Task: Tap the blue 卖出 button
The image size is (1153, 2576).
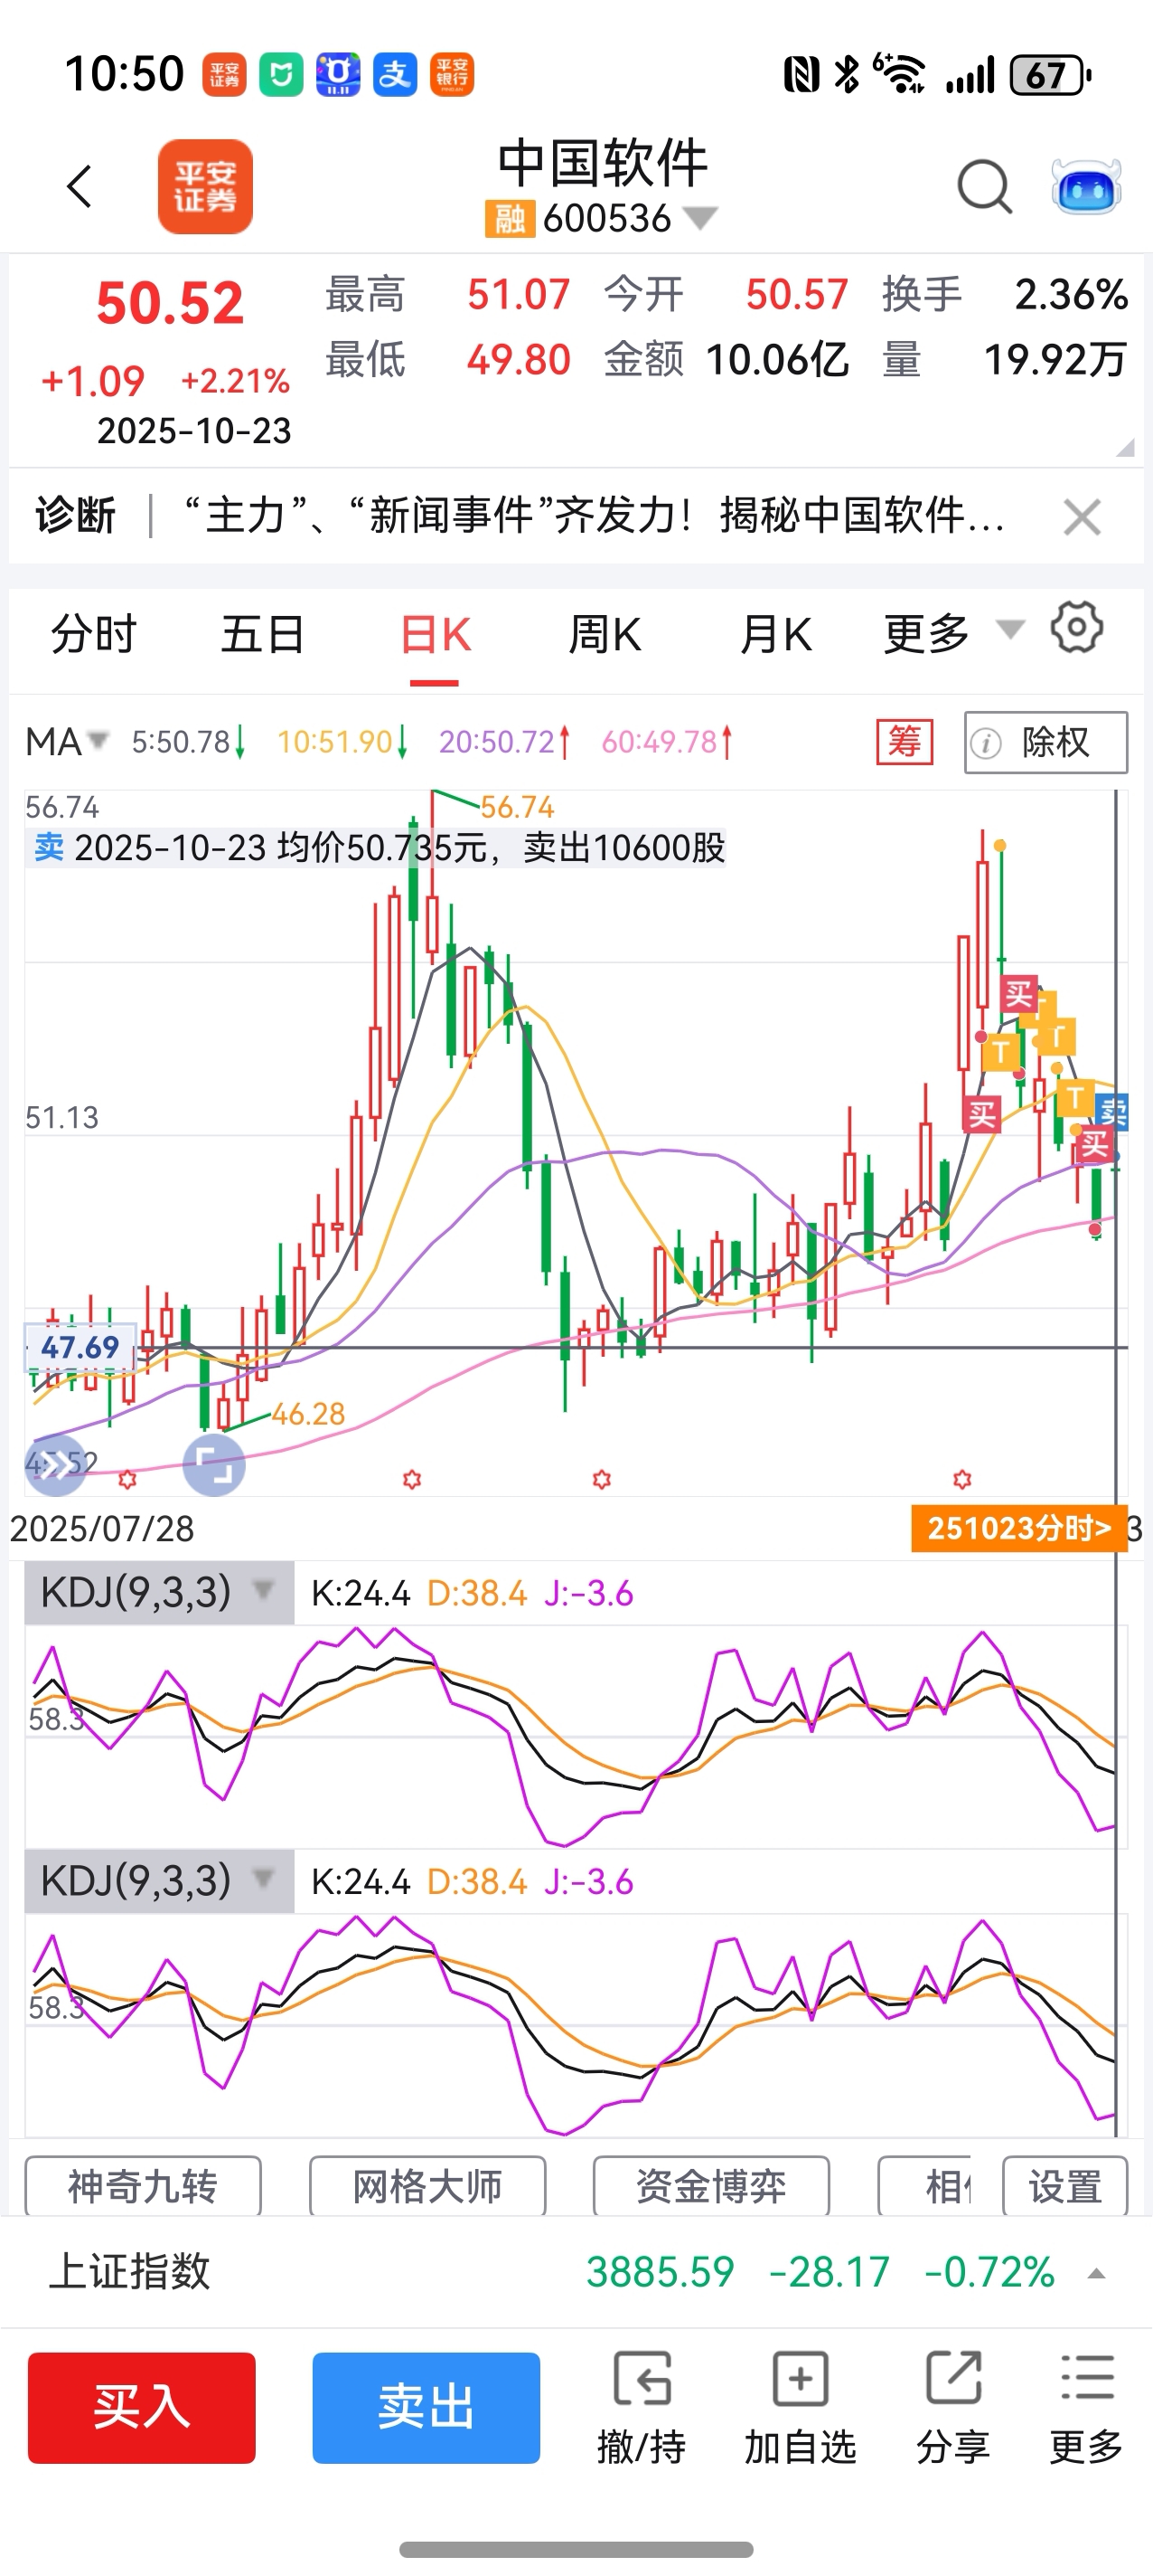Action: [x=427, y=2407]
